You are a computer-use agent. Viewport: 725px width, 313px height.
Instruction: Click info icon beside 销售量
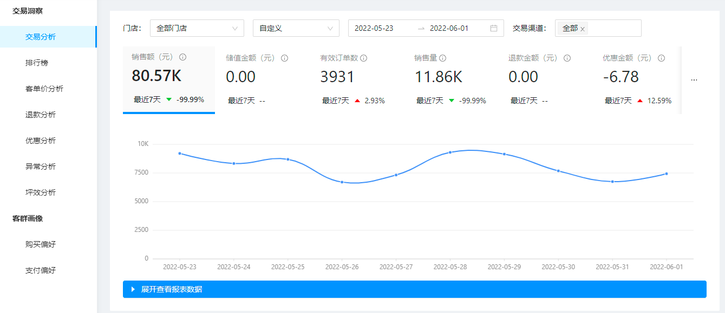(442, 58)
